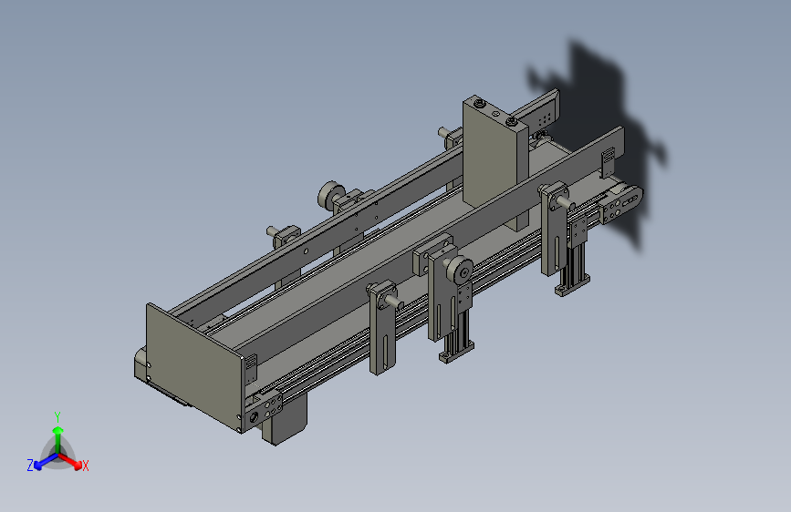Select the round handwheel on the front middle bracket
Image resolution: width=791 pixels, height=512 pixels.
pyautogui.click(x=461, y=271)
